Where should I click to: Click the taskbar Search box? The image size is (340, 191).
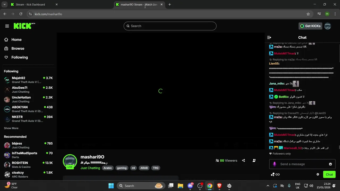[x=141, y=186]
